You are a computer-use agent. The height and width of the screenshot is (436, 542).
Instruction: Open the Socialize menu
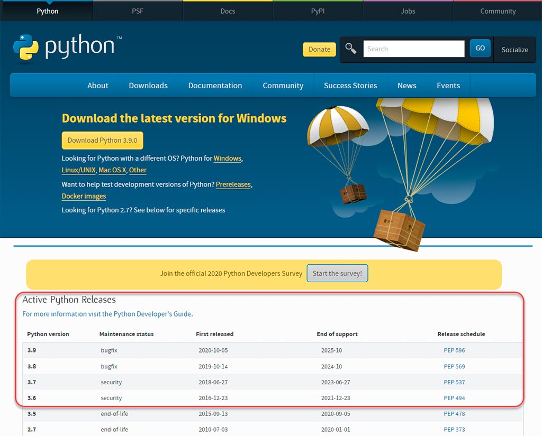(x=514, y=50)
